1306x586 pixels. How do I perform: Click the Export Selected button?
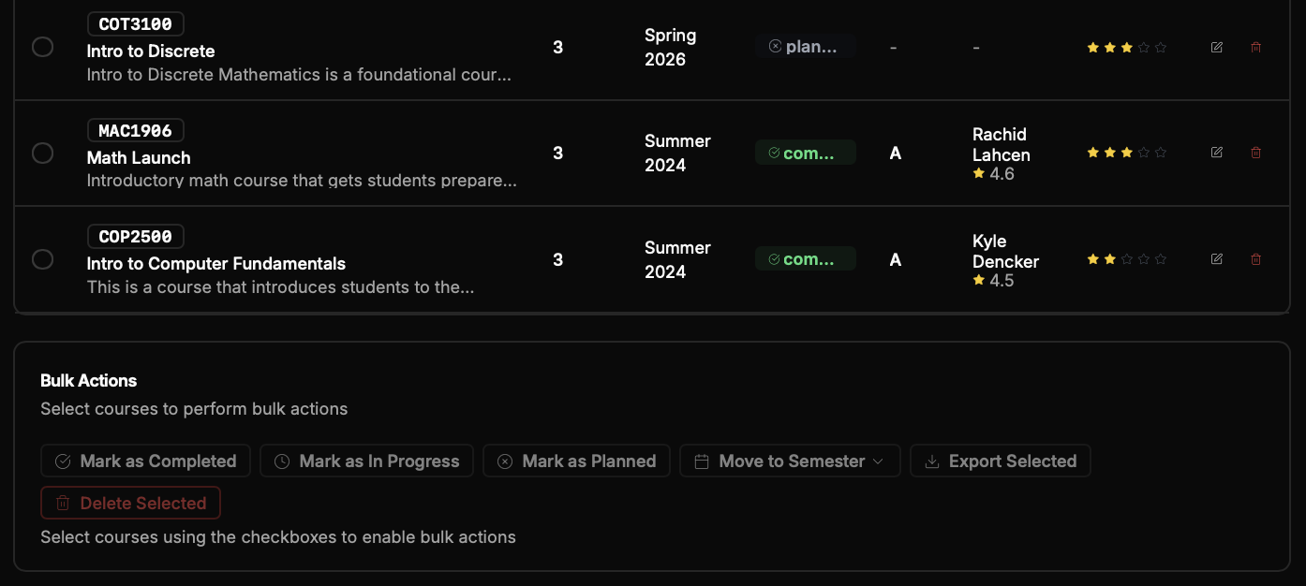1001,461
